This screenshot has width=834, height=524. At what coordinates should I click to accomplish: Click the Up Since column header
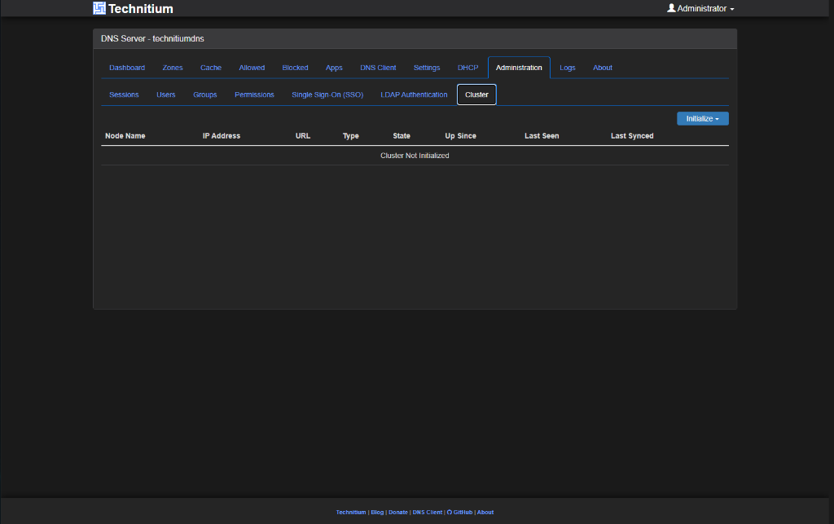pos(461,136)
